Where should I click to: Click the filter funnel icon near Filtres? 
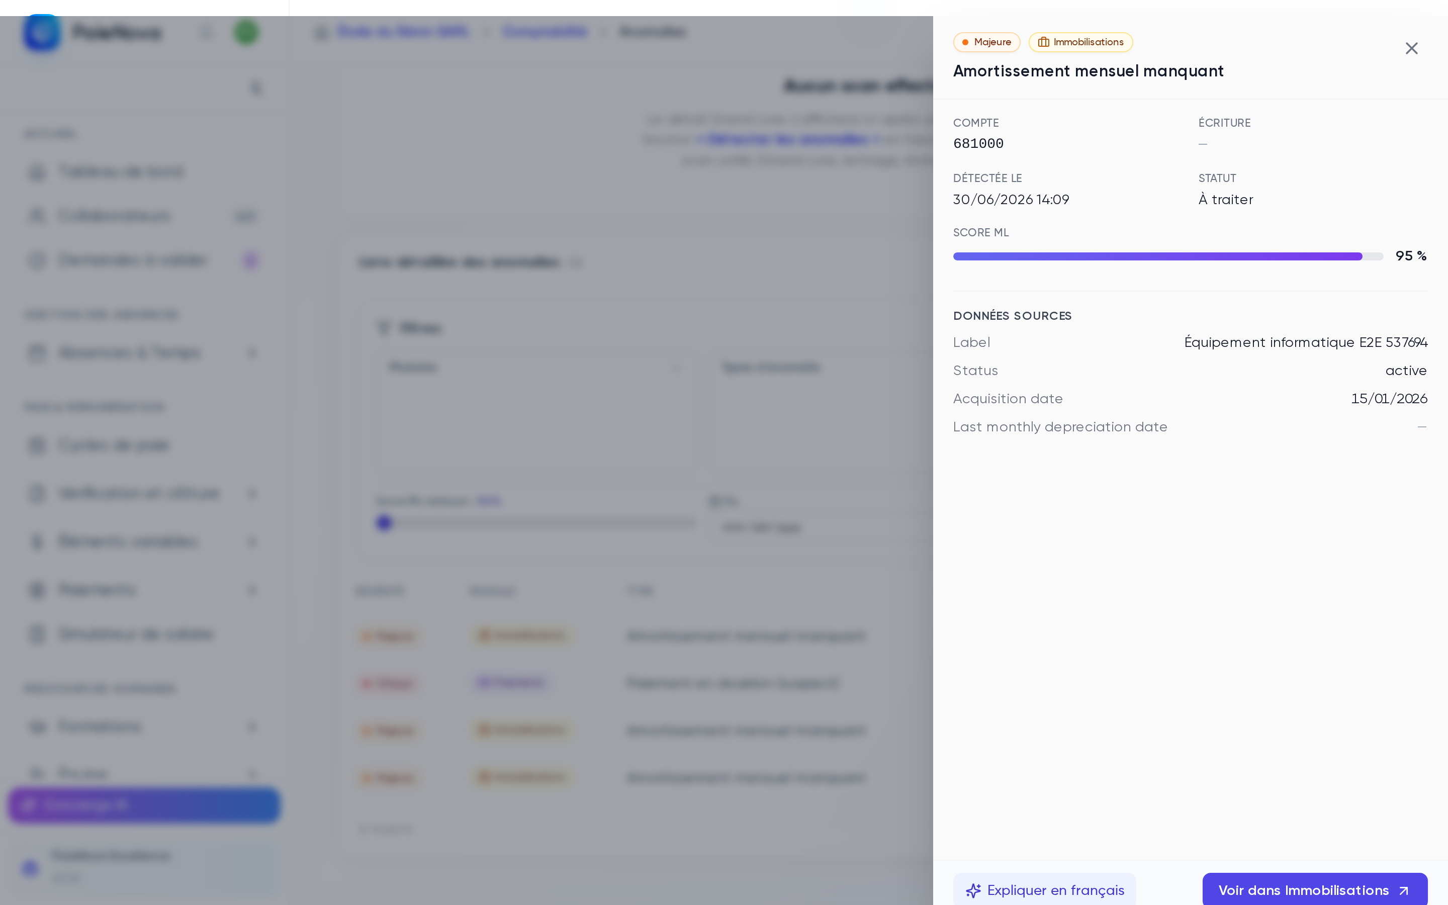click(384, 328)
